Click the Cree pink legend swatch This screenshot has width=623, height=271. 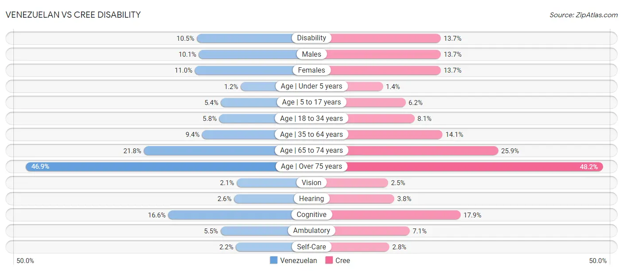329,260
